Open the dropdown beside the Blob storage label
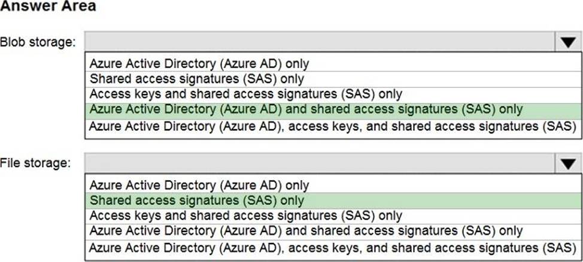The height and width of the screenshot is (262, 583). coord(567,42)
